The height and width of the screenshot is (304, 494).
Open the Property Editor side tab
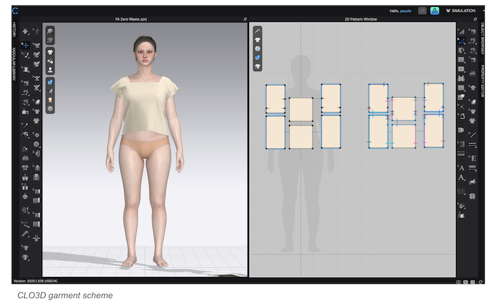click(x=484, y=83)
